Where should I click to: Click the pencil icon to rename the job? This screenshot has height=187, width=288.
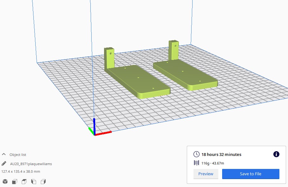[4, 164]
